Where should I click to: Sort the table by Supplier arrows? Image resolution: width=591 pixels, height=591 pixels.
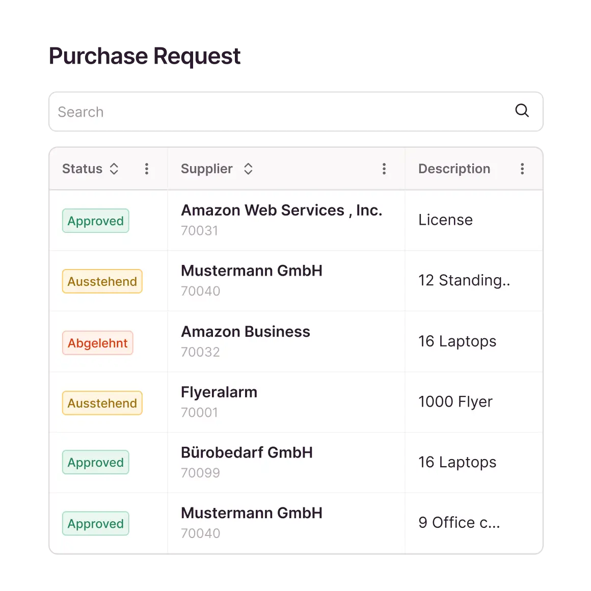248,169
